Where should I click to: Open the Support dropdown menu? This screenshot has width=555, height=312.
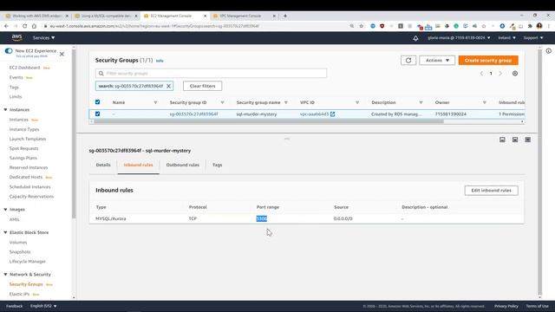pos(533,38)
